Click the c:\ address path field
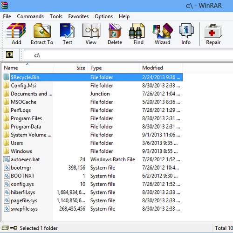Screen dimensions: 233x233 tap(128, 55)
